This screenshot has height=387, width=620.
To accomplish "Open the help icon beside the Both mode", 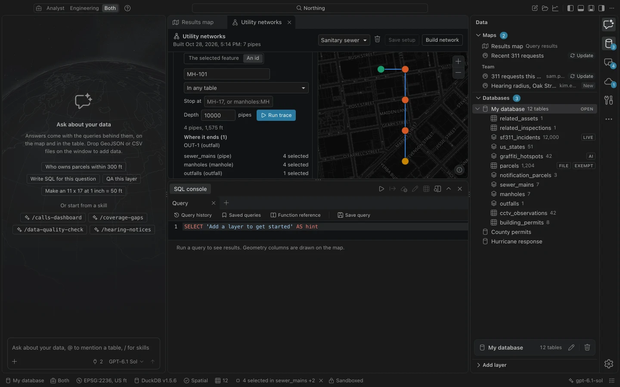I will (127, 8).
